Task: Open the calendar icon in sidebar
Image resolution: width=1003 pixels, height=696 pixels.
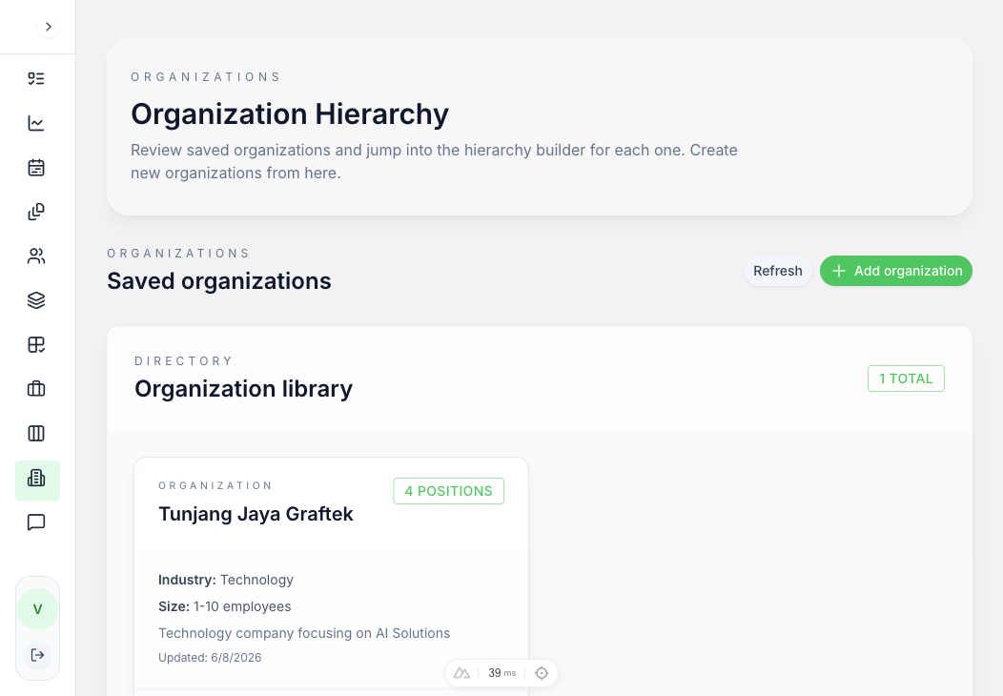Action: (36, 168)
